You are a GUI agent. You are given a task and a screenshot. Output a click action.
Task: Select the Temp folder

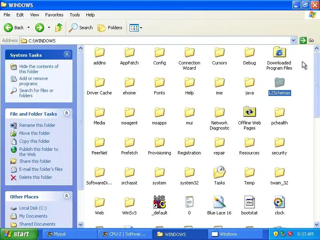[x=249, y=176]
